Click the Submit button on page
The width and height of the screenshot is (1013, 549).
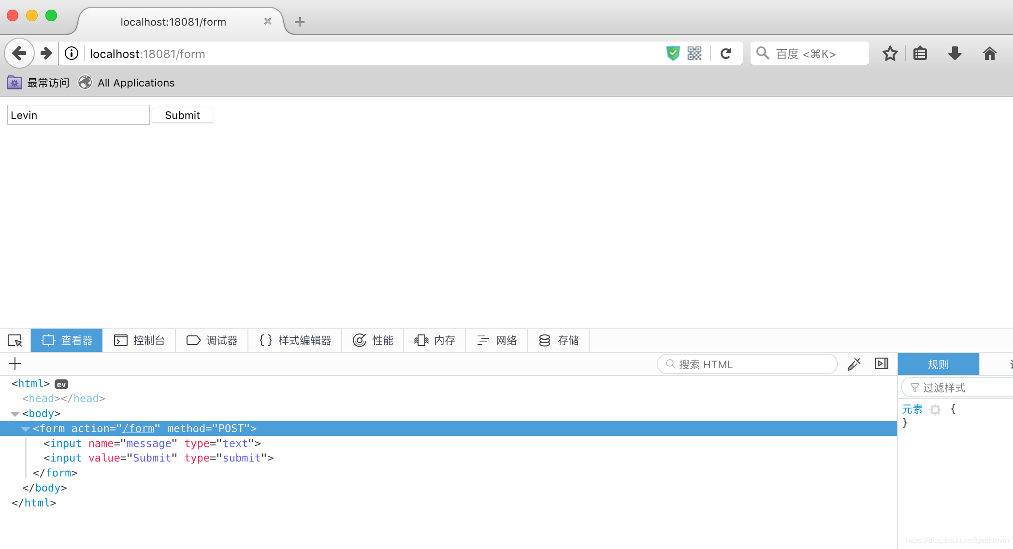point(182,116)
